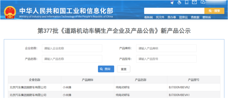Click the mobile phone icon in header
228x100 pixels.
(187, 2)
